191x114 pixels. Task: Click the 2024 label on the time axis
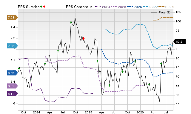pyautogui.click(x=36, y=112)
